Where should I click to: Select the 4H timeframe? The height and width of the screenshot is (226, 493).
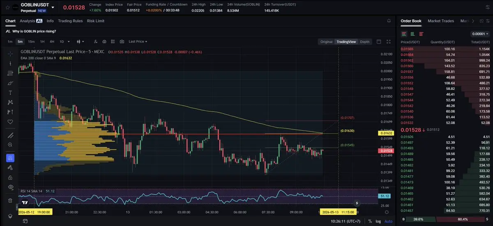point(52,41)
